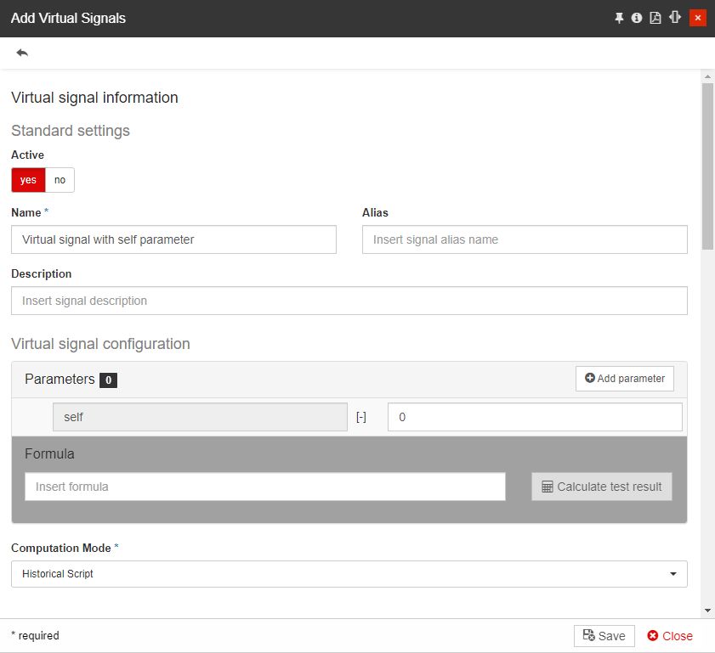The width and height of the screenshot is (715, 653).
Task: Click the vertical scrollbar thumb
Action: tap(707, 166)
